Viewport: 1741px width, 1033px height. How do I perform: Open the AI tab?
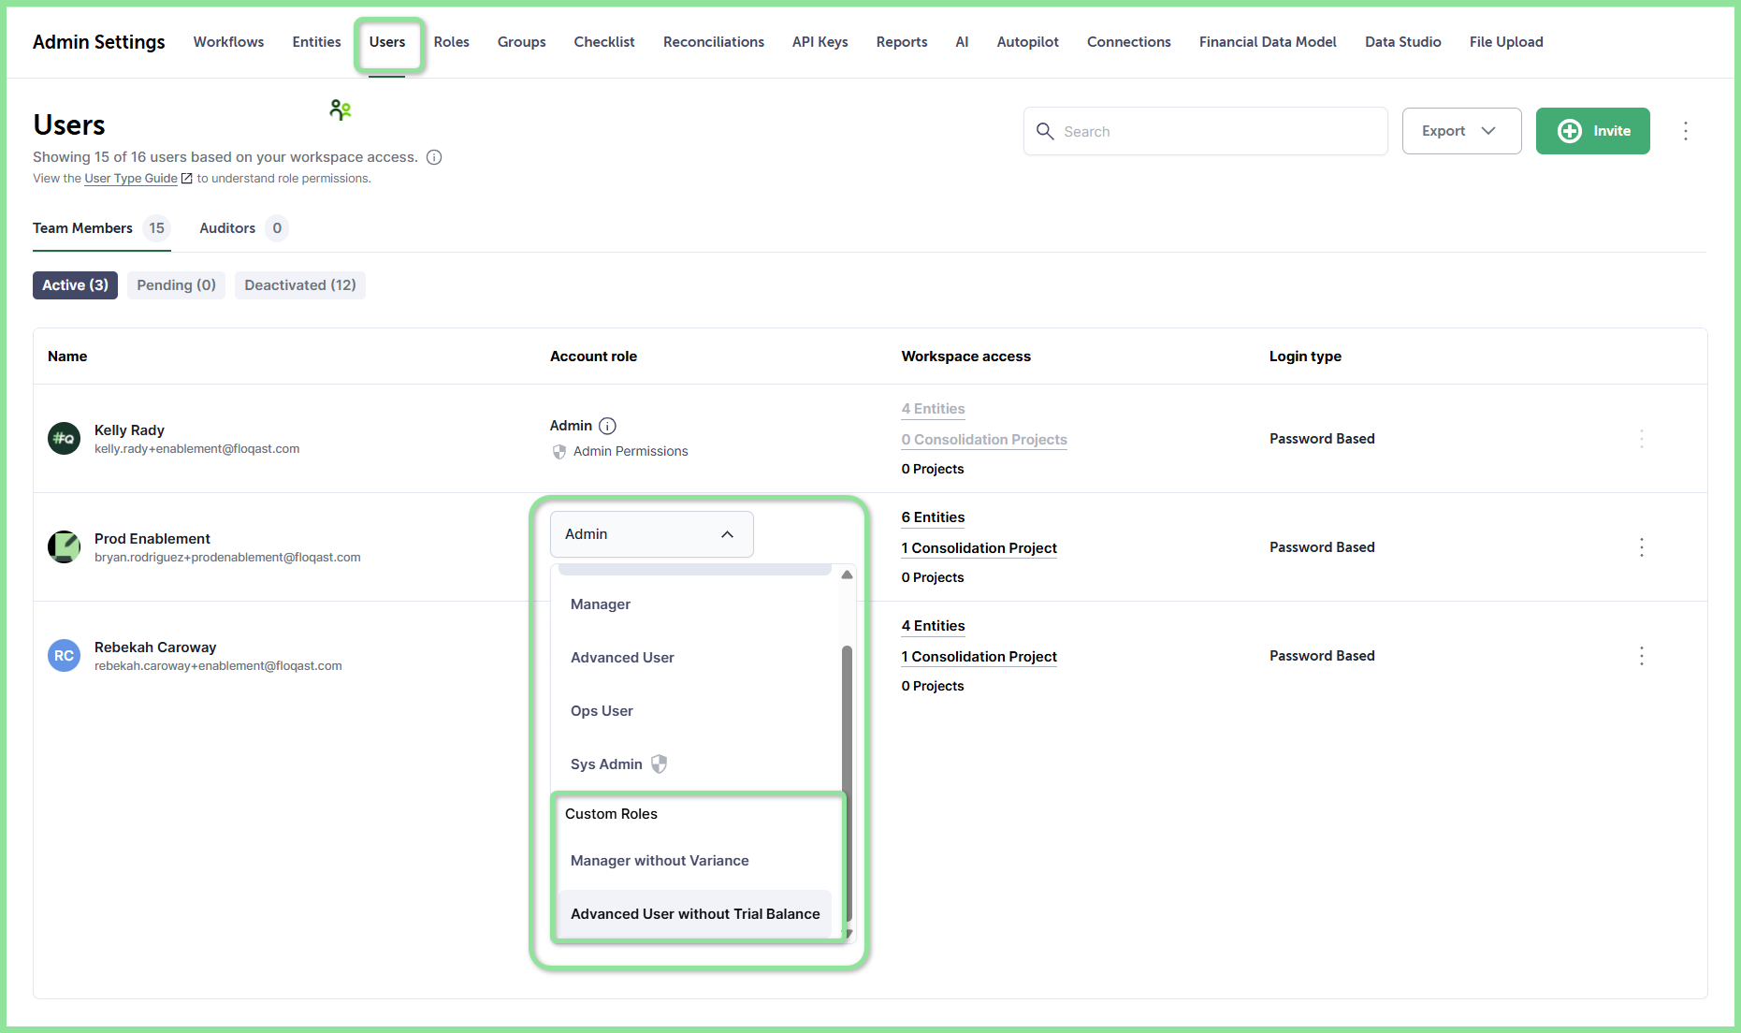tap(962, 42)
